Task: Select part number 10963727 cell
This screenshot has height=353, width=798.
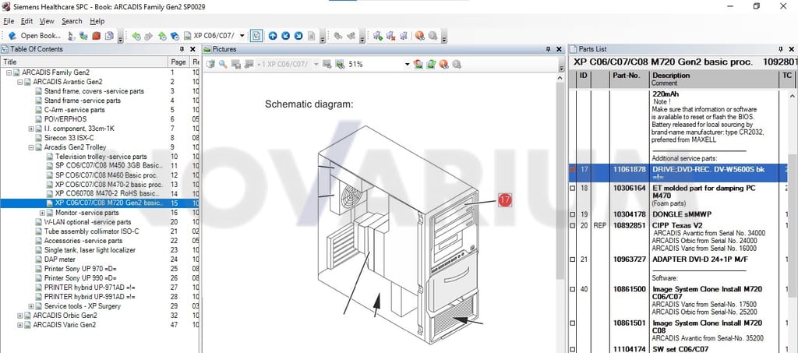Action: click(629, 259)
